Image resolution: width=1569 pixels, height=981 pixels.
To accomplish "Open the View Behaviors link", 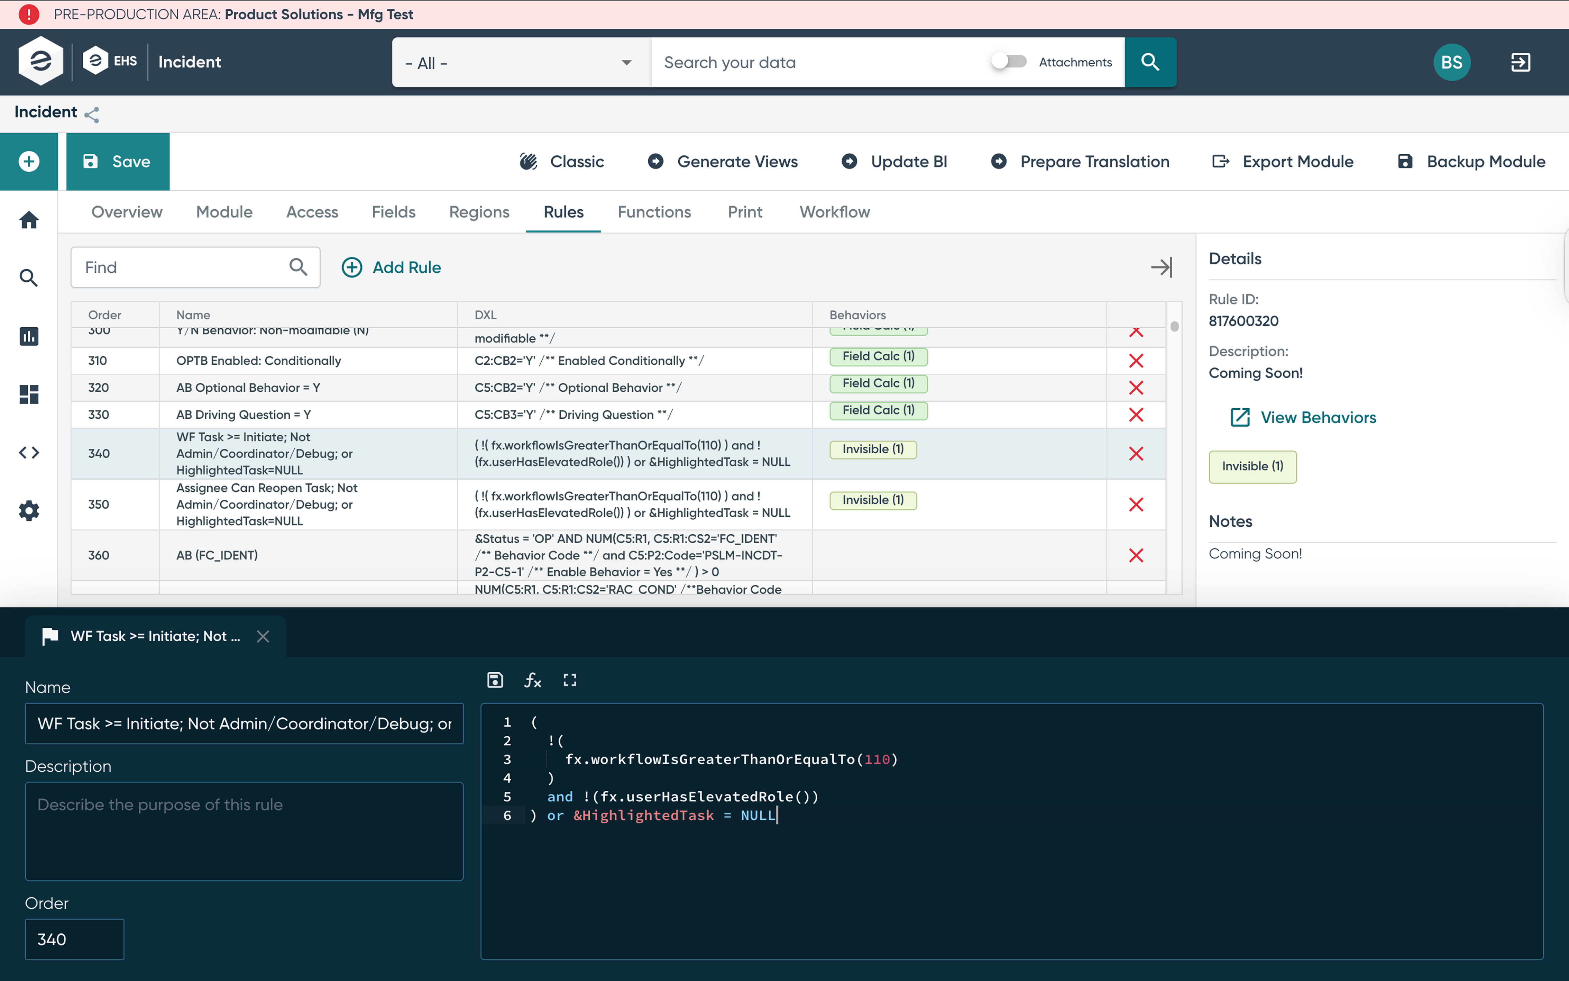I will pos(1303,417).
